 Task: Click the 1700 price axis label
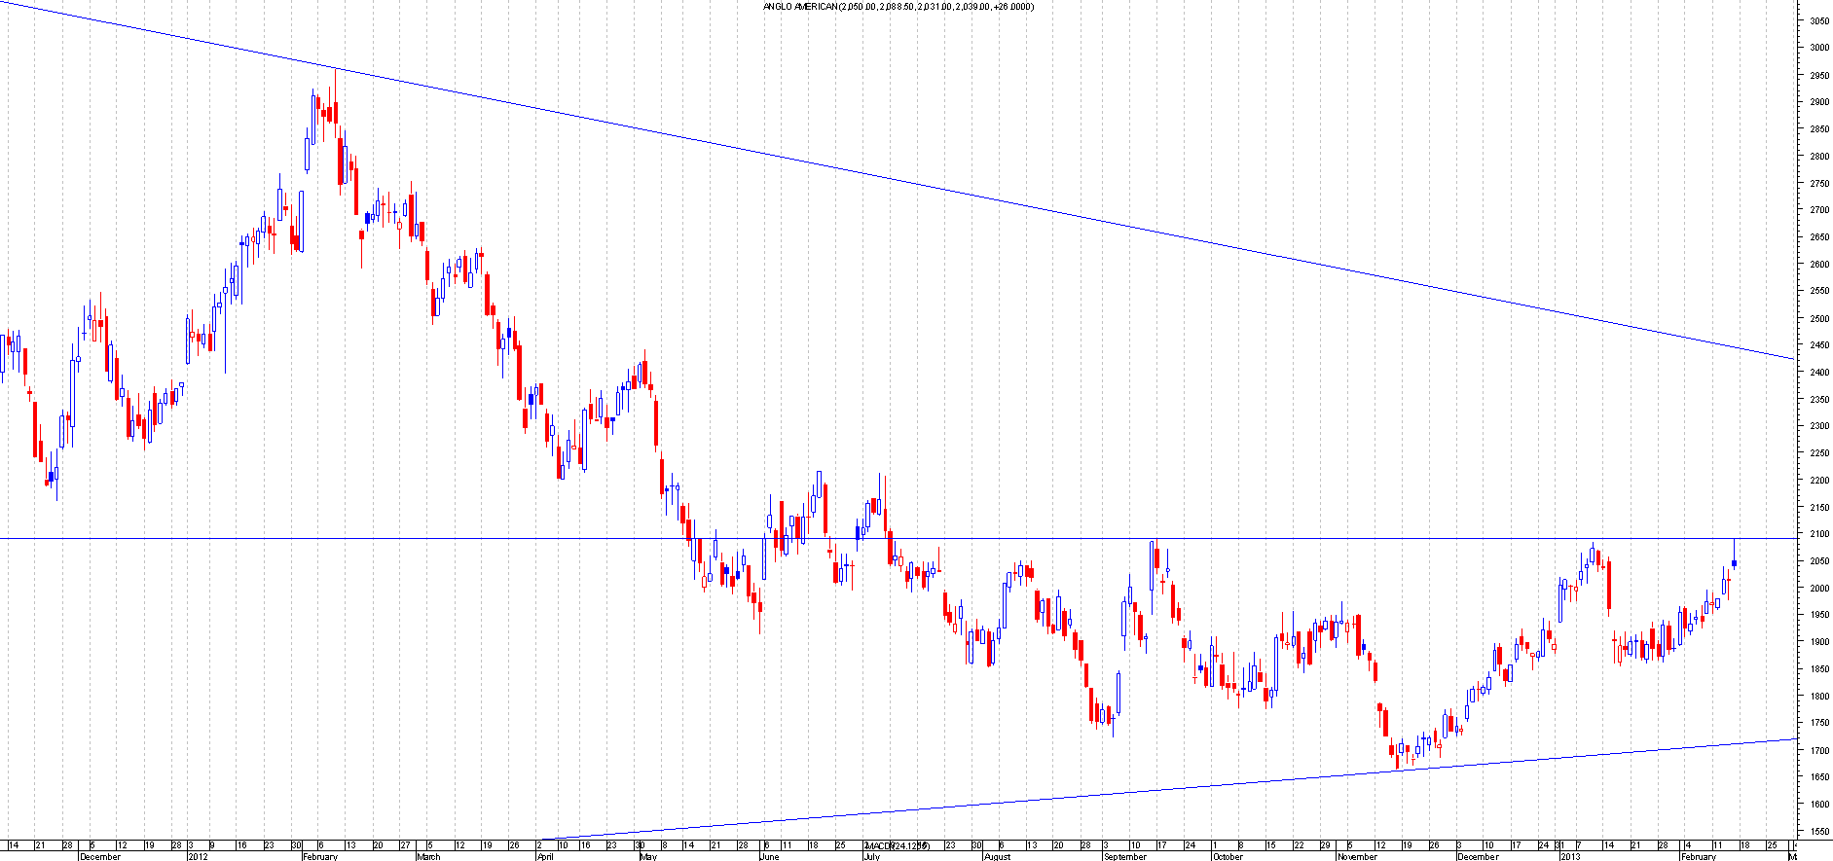[x=1818, y=750]
